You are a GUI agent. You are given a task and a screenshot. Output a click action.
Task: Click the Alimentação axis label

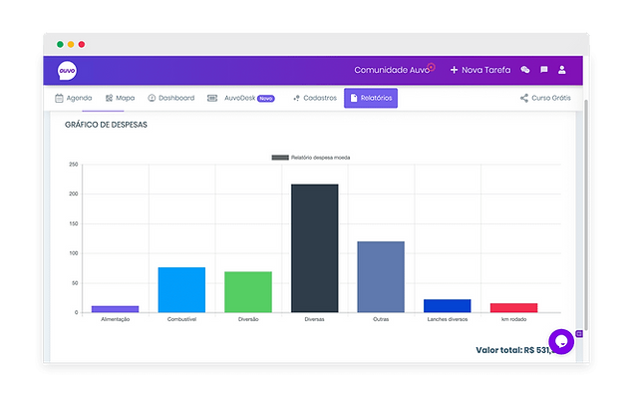coord(116,319)
